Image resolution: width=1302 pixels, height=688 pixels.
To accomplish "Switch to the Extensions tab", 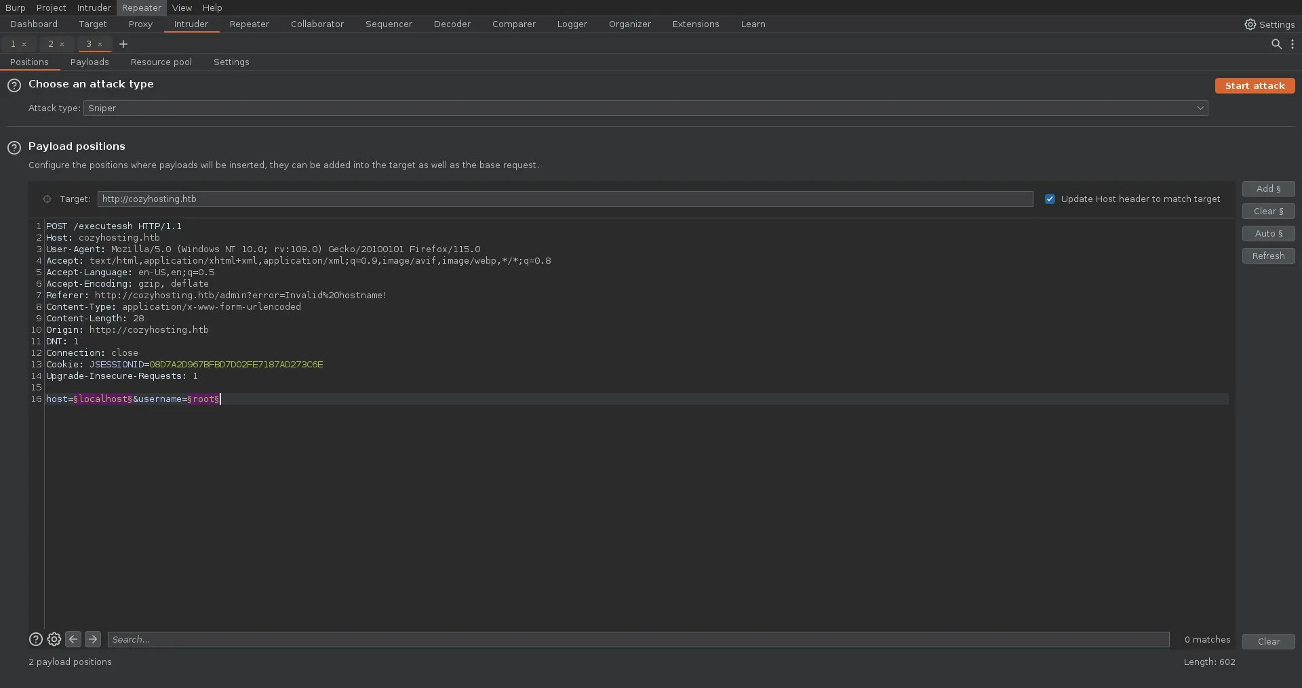I will click(x=696, y=24).
